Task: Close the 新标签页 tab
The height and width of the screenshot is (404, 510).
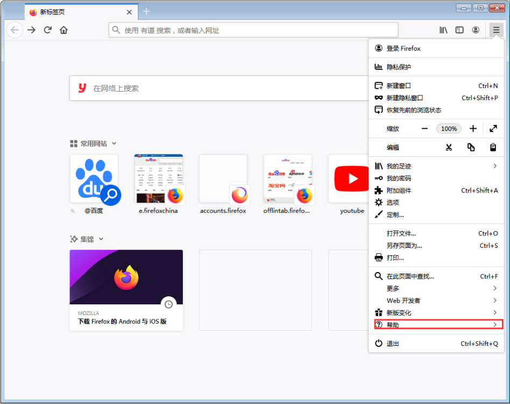Action: click(x=129, y=12)
